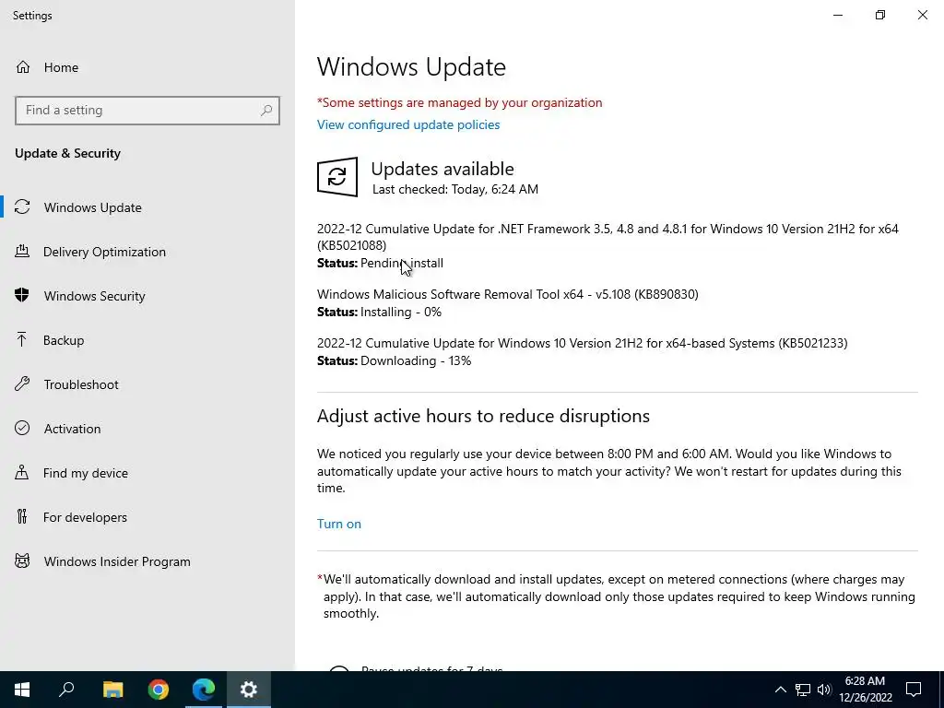Click the KB5021088 .NET Framework update title
The height and width of the screenshot is (708, 944).
[x=608, y=237]
